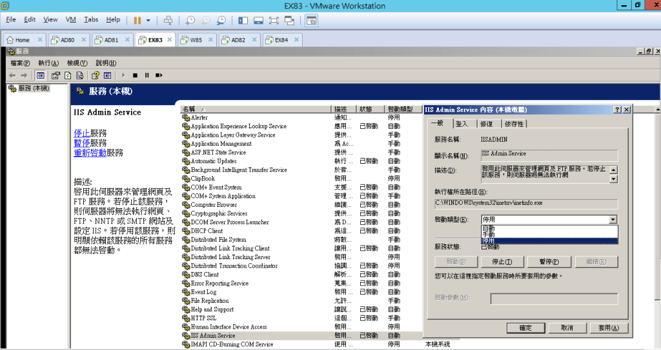The height and width of the screenshot is (350, 661).
Task: Click the 確定 button
Action: (525, 327)
